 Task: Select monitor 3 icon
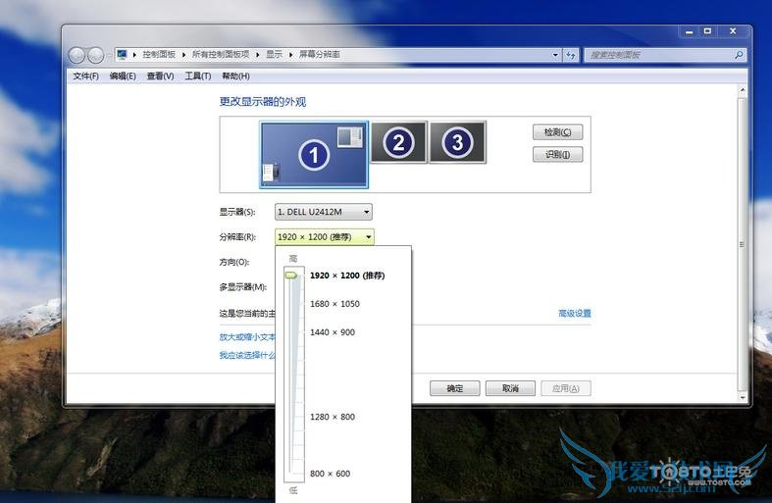coord(456,143)
